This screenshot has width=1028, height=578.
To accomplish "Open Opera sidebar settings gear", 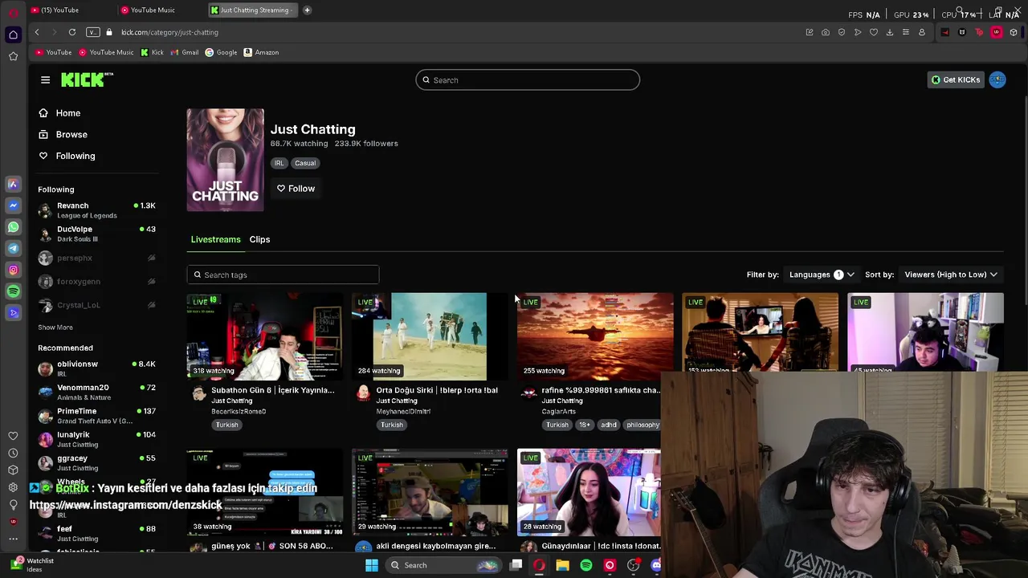I will (x=13, y=487).
